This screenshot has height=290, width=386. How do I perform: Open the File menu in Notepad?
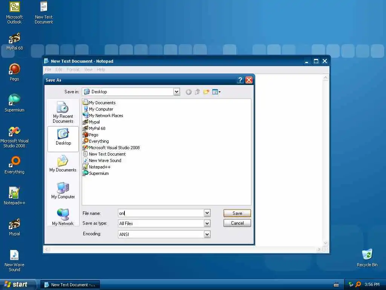(48, 69)
